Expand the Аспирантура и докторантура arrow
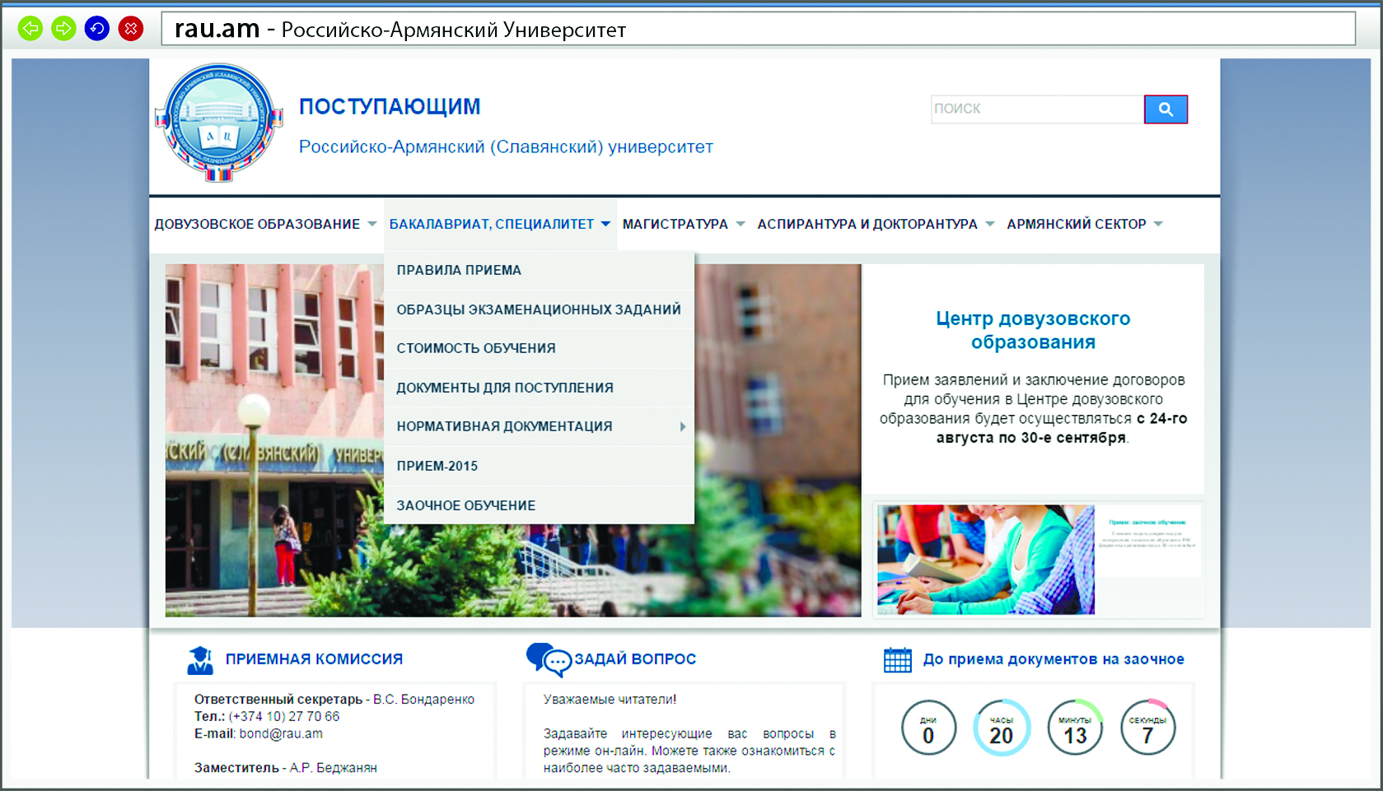The image size is (1383, 791). click(x=989, y=224)
